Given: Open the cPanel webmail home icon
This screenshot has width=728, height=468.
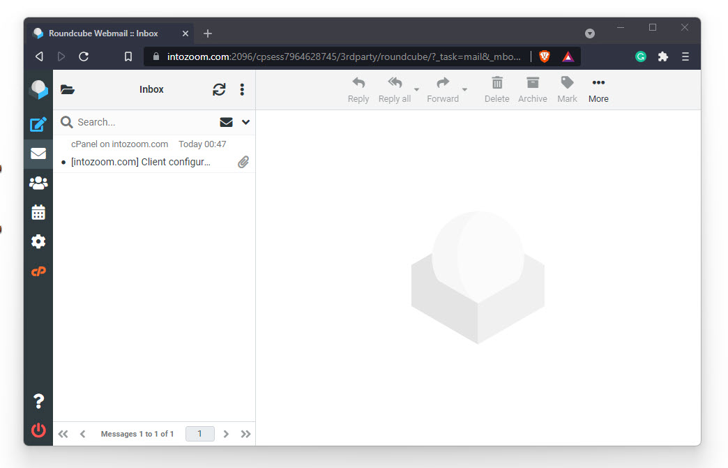Looking at the screenshot, I should (x=38, y=271).
